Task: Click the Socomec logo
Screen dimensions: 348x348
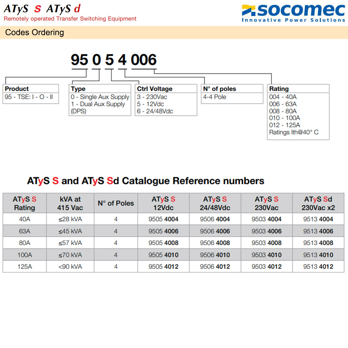Action: (x=293, y=13)
